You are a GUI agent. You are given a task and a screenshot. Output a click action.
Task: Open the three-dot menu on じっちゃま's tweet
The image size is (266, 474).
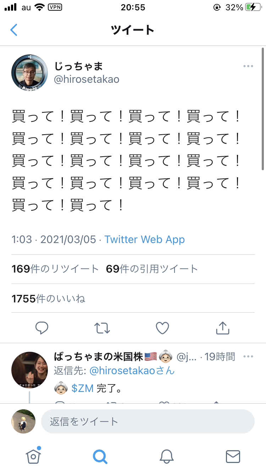click(x=248, y=66)
